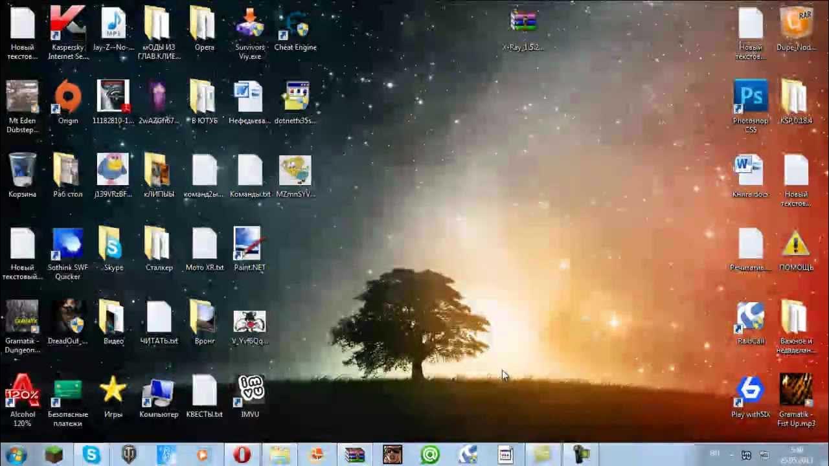The width and height of the screenshot is (829, 466).
Task: Open the команд2ы text file
Action: pyautogui.click(x=204, y=170)
